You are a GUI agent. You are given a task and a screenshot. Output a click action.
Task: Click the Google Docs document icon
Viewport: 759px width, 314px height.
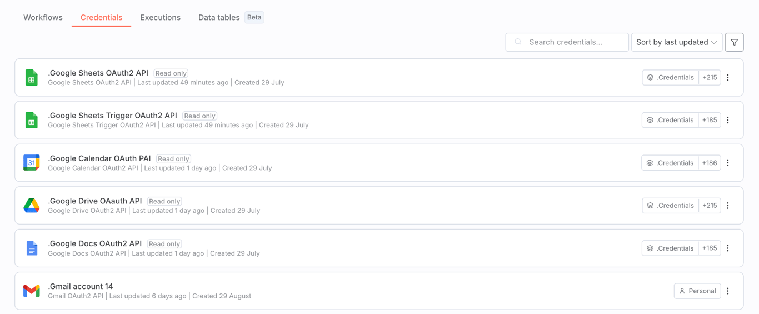pos(32,248)
